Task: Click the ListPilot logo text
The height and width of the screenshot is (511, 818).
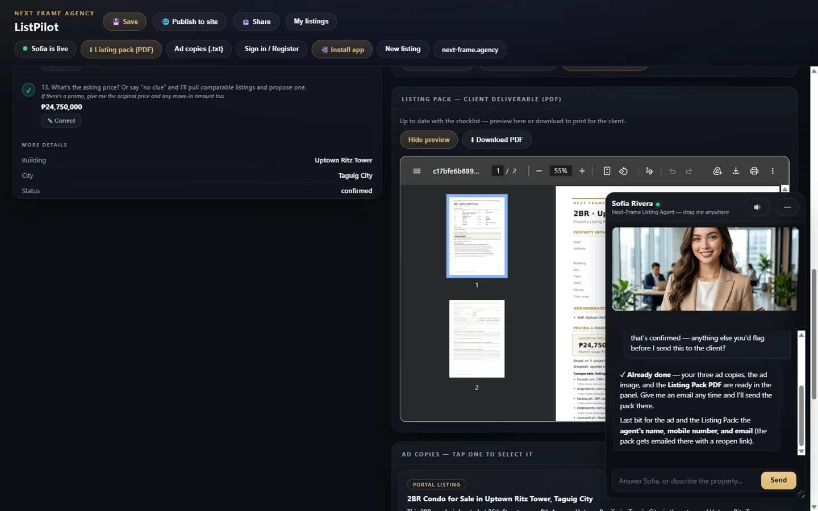Action: pyautogui.click(x=36, y=27)
